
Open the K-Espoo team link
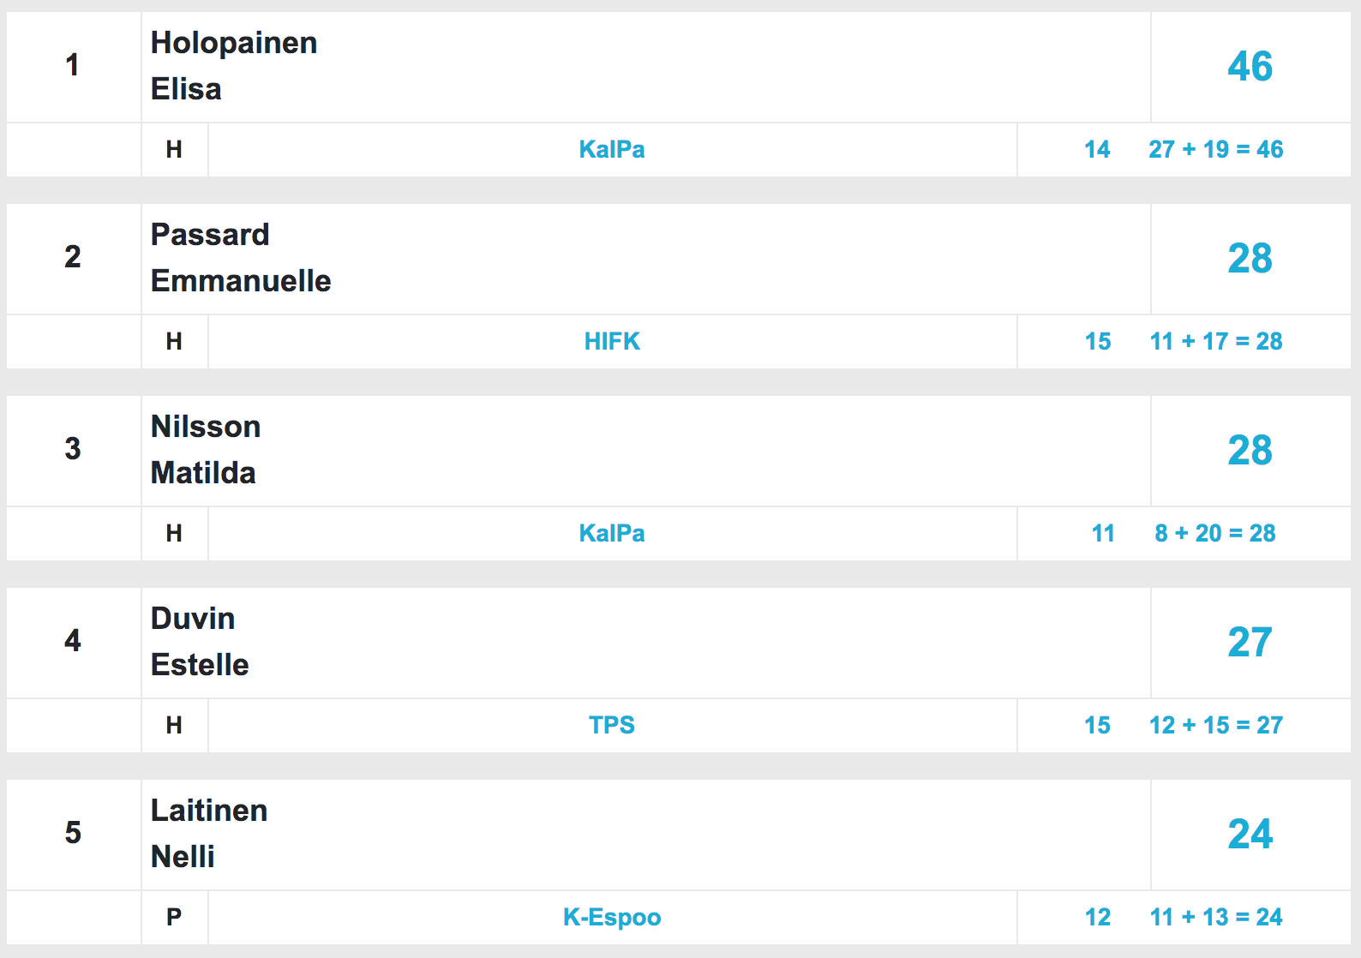click(612, 917)
